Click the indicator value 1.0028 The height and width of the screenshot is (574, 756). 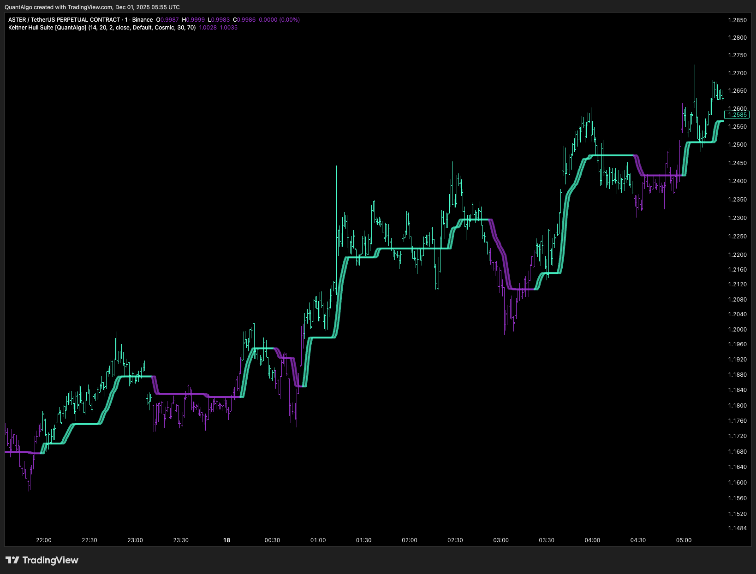208,28
